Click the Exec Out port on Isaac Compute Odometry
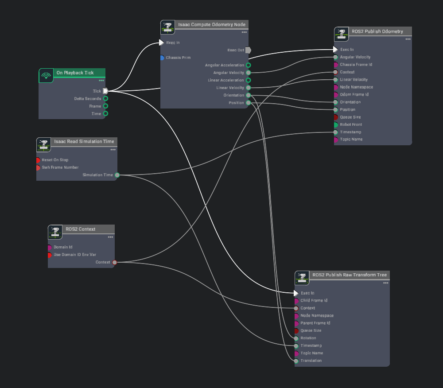 coord(248,50)
